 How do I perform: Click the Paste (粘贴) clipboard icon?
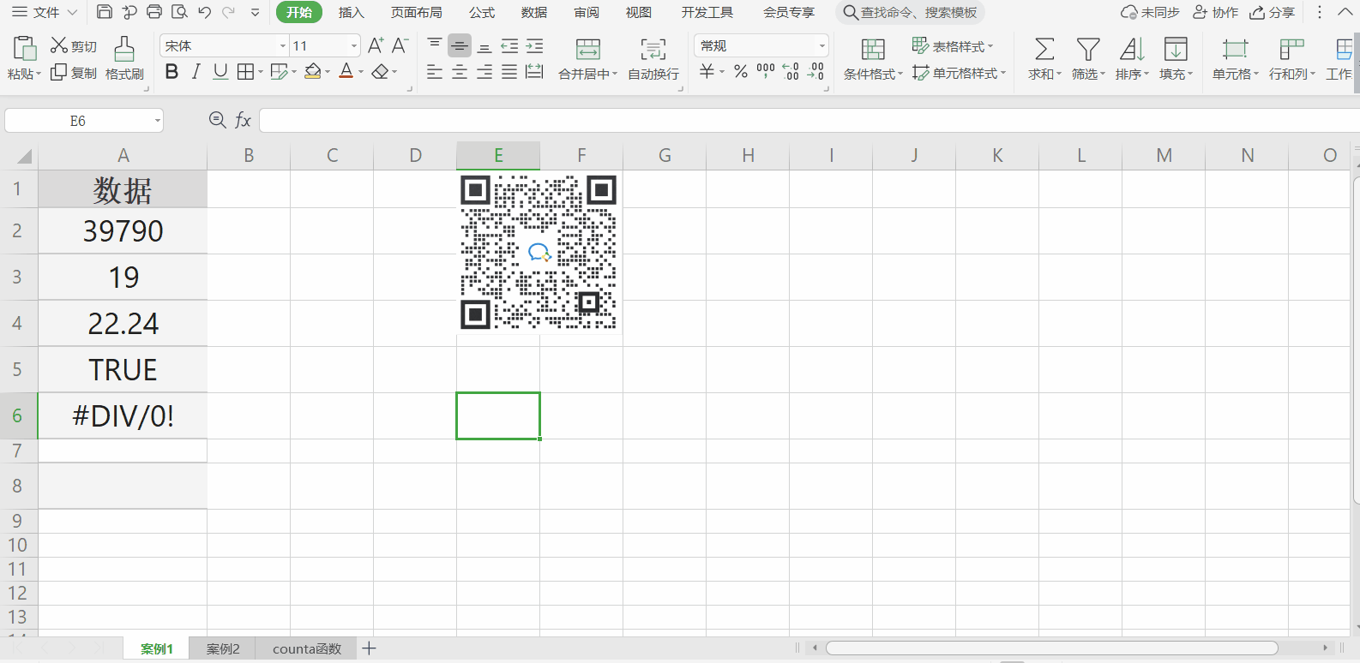click(x=25, y=48)
